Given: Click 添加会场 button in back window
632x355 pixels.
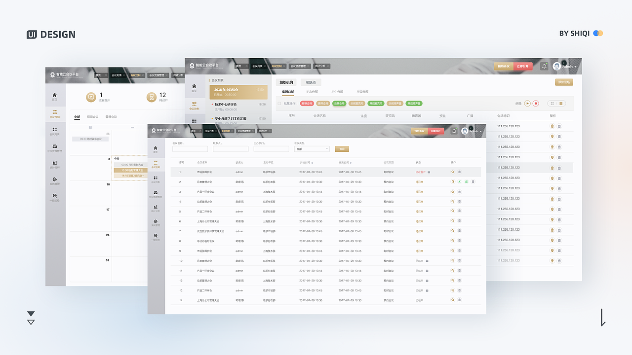Looking at the screenshot, I should click(564, 82).
